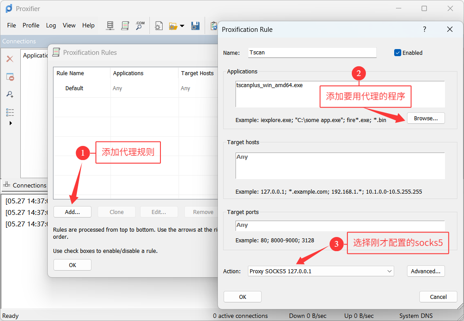Screen dimensions: 464x321
Task: Click the list view sidebar icon
Action: [x=10, y=112]
